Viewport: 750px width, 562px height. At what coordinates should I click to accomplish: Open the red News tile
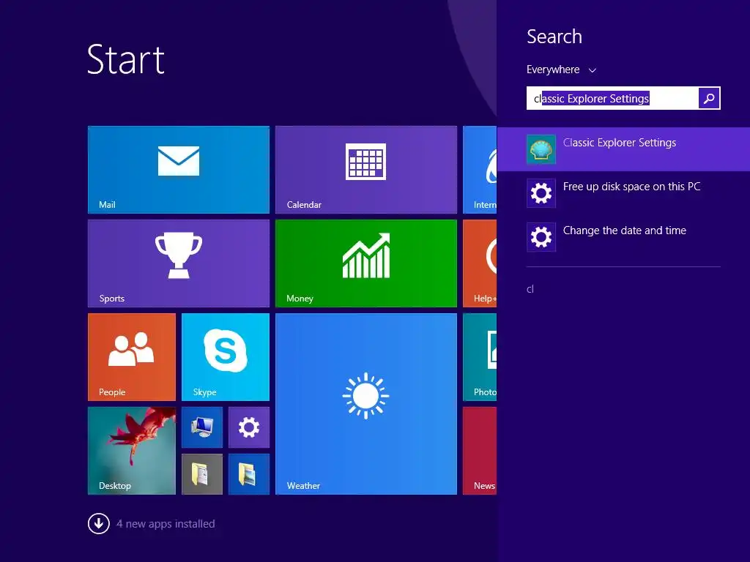pyautogui.click(x=480, y=451)
